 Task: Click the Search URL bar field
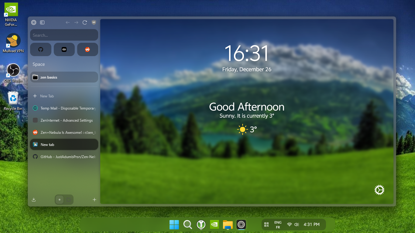tap(64, 35)
